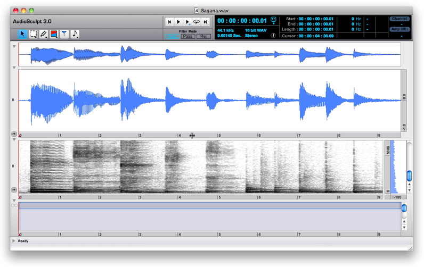Viewport: 424px width, 267px height.
Task: Click the spectrum amplitude display beside sonogram
Action: (x=398, y=166)
